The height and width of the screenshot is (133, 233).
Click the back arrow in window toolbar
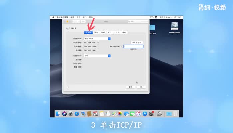(x=74, y=21)
